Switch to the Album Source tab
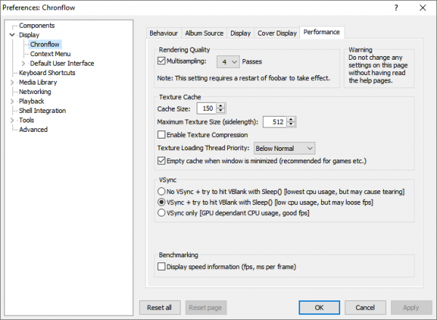This screenshot has height=320, width=437. point(204,33)
